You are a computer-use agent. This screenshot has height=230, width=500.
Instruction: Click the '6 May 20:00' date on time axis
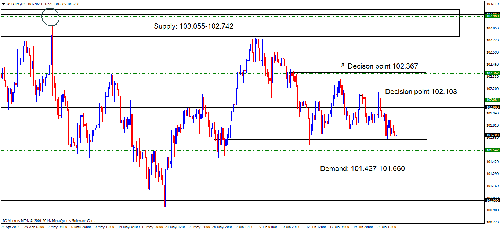pyautogui.click(x=81, y=227)
